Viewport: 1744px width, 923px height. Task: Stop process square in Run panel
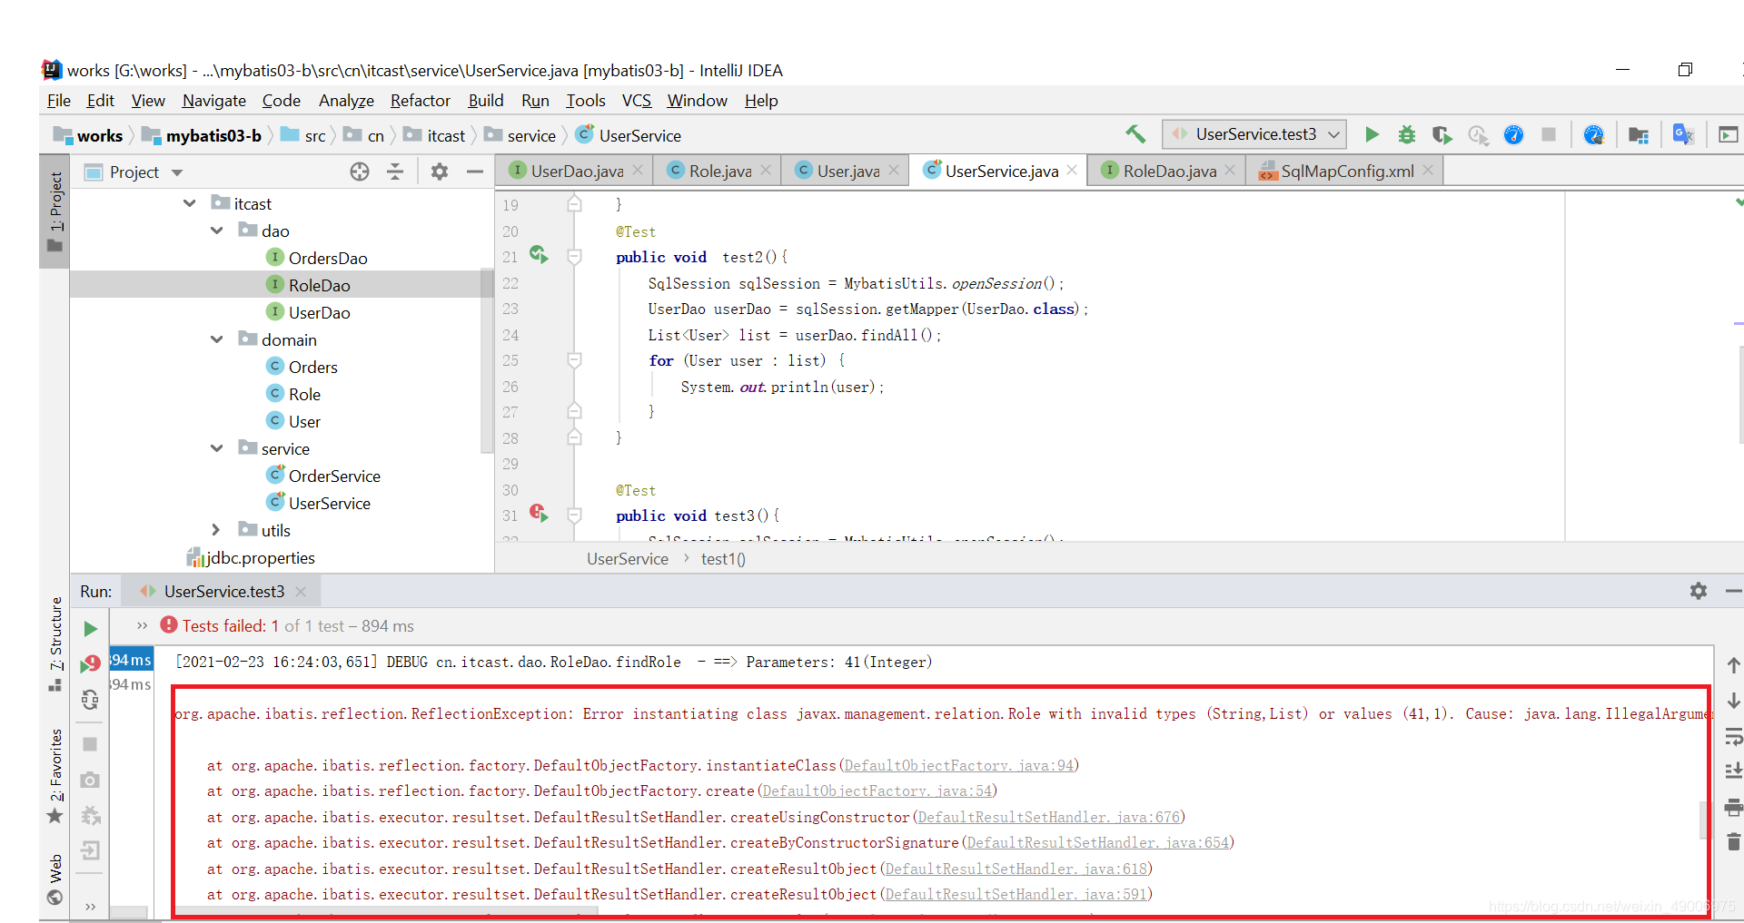pos(90,744)
